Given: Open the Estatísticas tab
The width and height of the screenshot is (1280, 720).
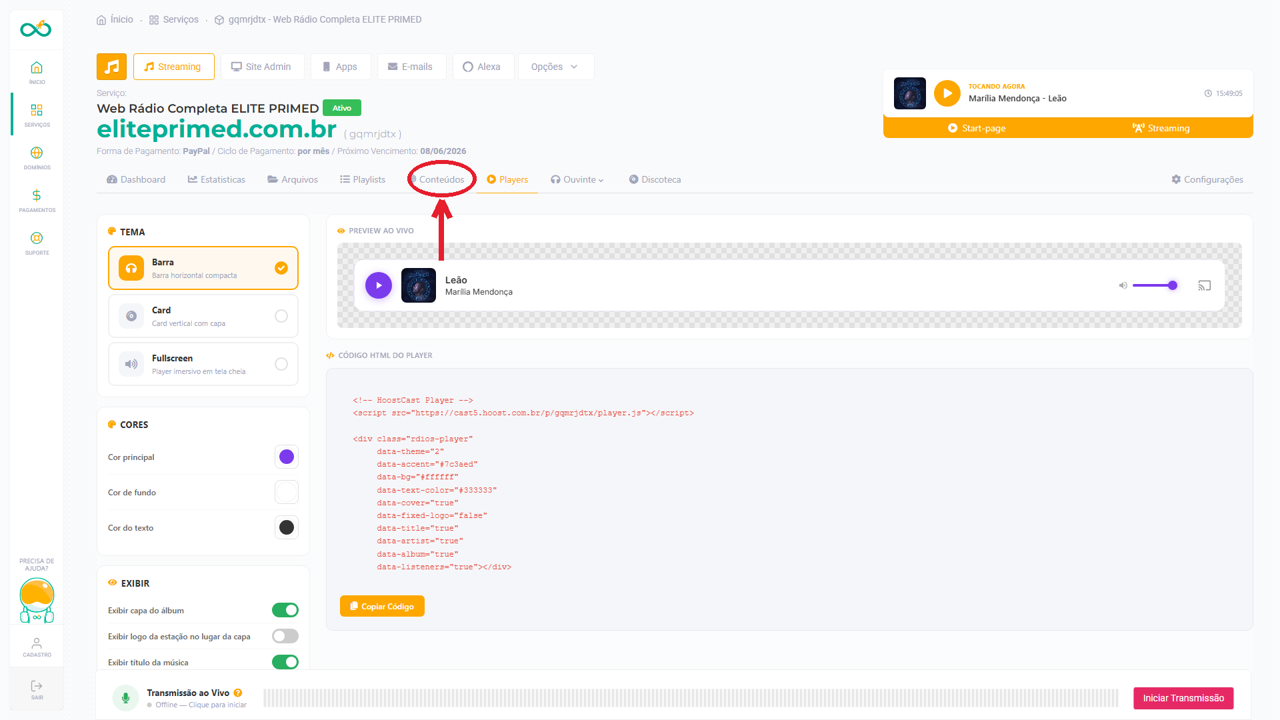Looking at the screenshot, I should tap(217, 179).
